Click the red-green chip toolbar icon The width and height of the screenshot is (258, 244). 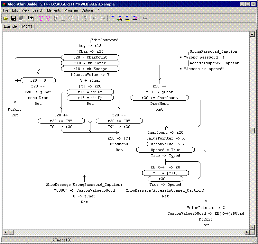point(120,18)
